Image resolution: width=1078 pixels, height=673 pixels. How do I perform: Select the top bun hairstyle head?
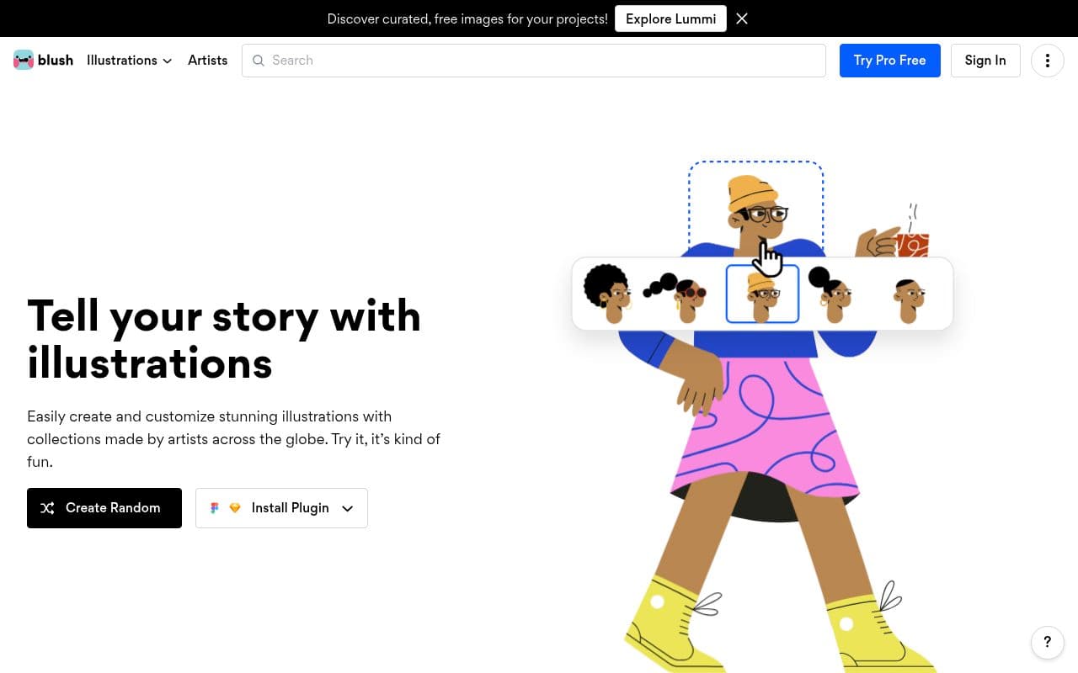[830, 294]
